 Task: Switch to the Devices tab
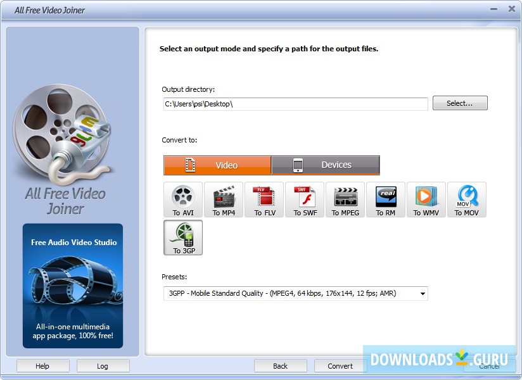pyautogui.click(x=325, y=164)
